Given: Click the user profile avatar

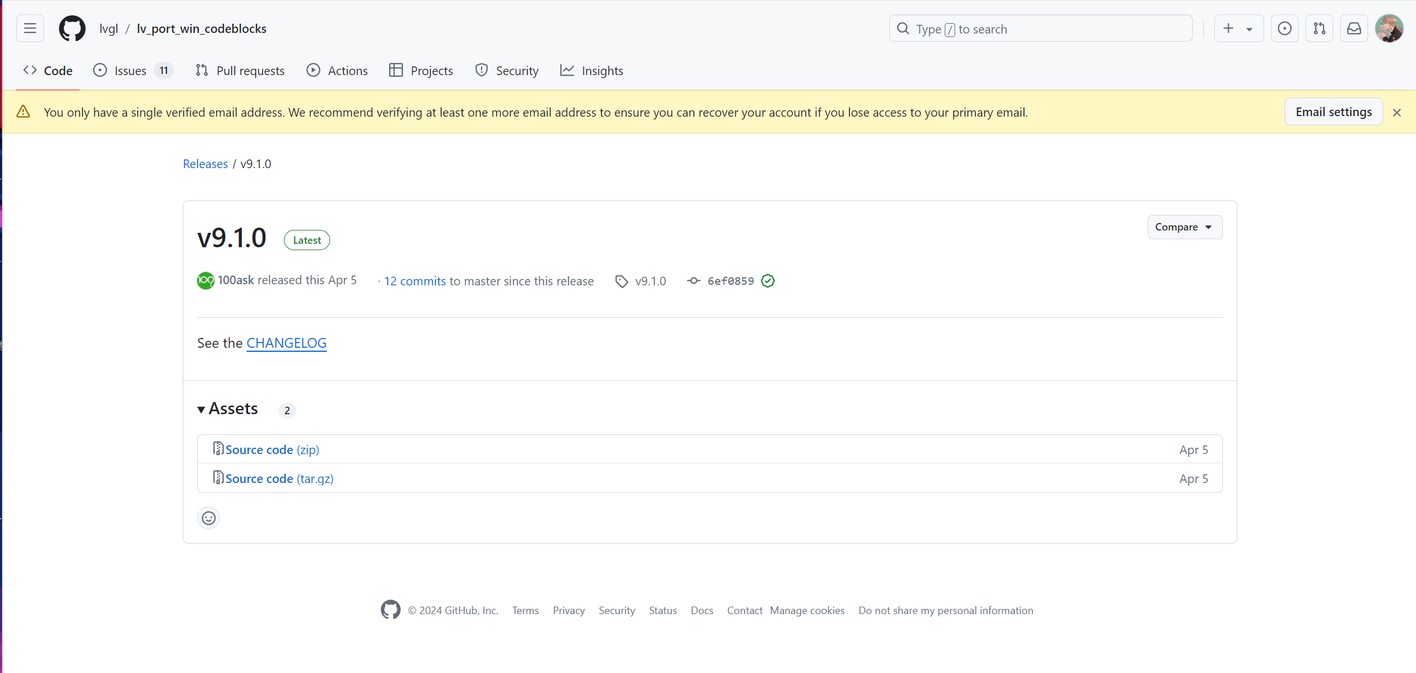Looking at the screenshot, I should point(1389,28).
